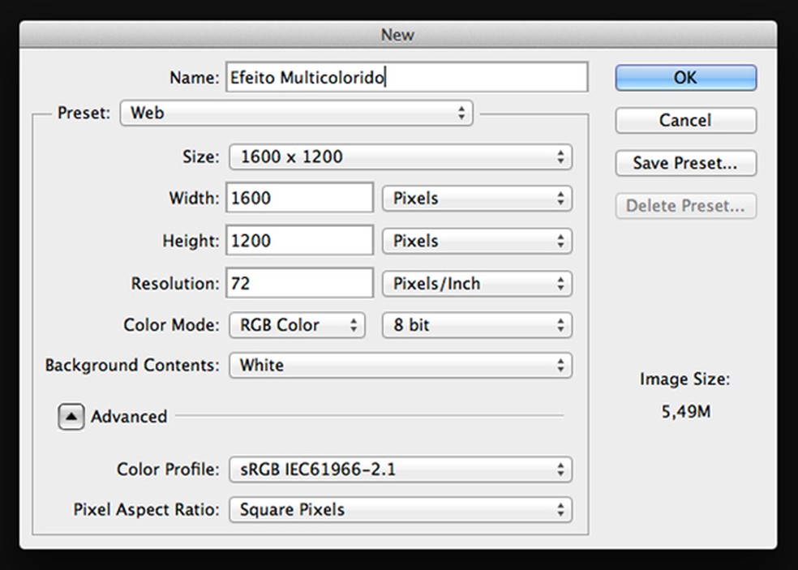Click the Height input field
This screenshot has width=798, height=570.
(x=299, y=242)
